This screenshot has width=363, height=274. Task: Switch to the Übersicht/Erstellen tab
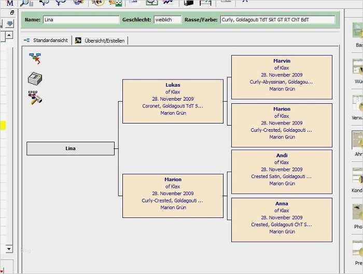(100, 40)
